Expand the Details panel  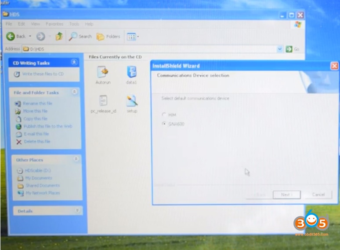77,210
